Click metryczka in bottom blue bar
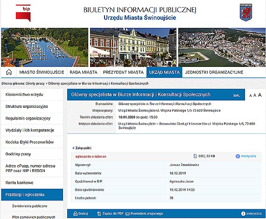The image size is (266, 219). pyautogui.click(x=254, y=213)
